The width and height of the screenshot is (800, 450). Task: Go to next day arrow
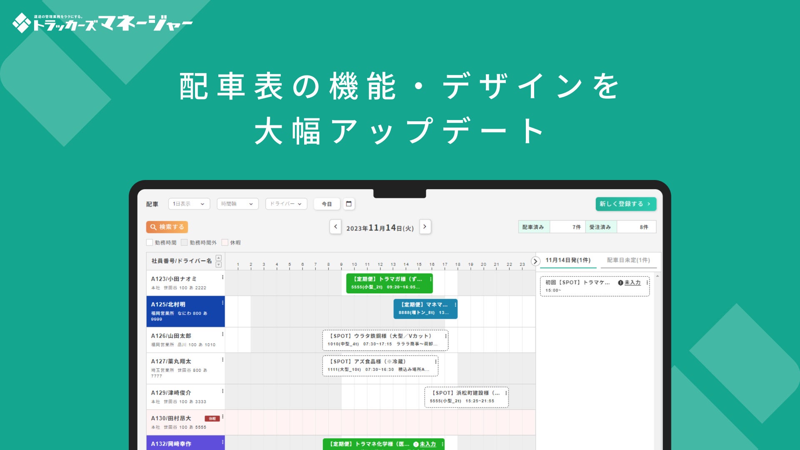pos(425,227)
